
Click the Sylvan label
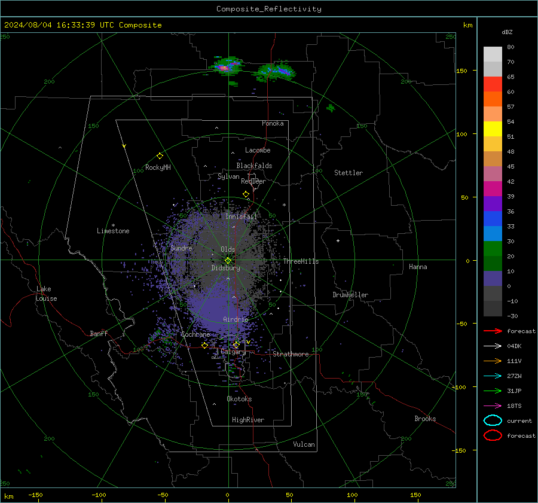(228, 176)
